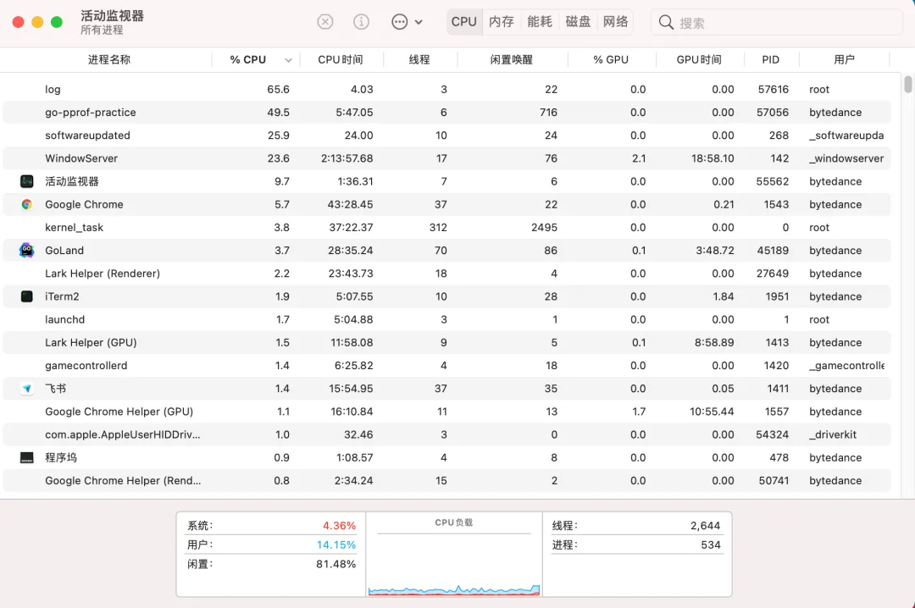This screenshot has height=608, width=915.
Task: Click the 程序坞 Dock icon
Action: [x=27, y=457]
